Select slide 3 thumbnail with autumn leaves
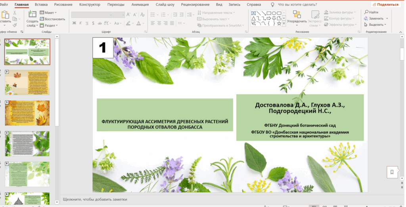406x207 pixels. (x=27, y=113)
